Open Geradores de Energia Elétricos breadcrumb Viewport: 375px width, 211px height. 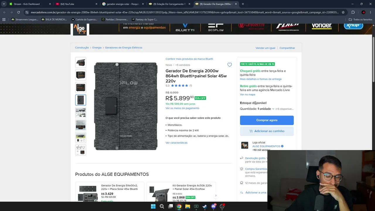pyautogui.click(x=124, y=47)
